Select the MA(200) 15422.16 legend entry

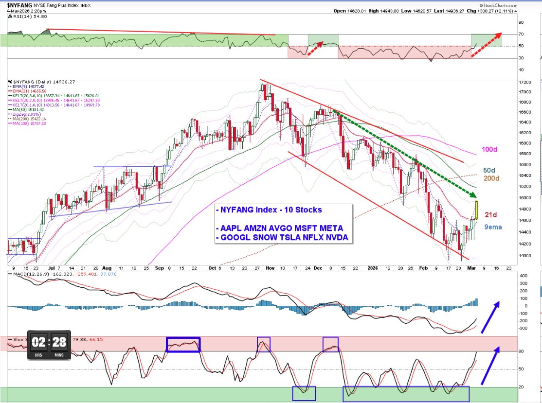pyautogui.click(x=27, y=119)
